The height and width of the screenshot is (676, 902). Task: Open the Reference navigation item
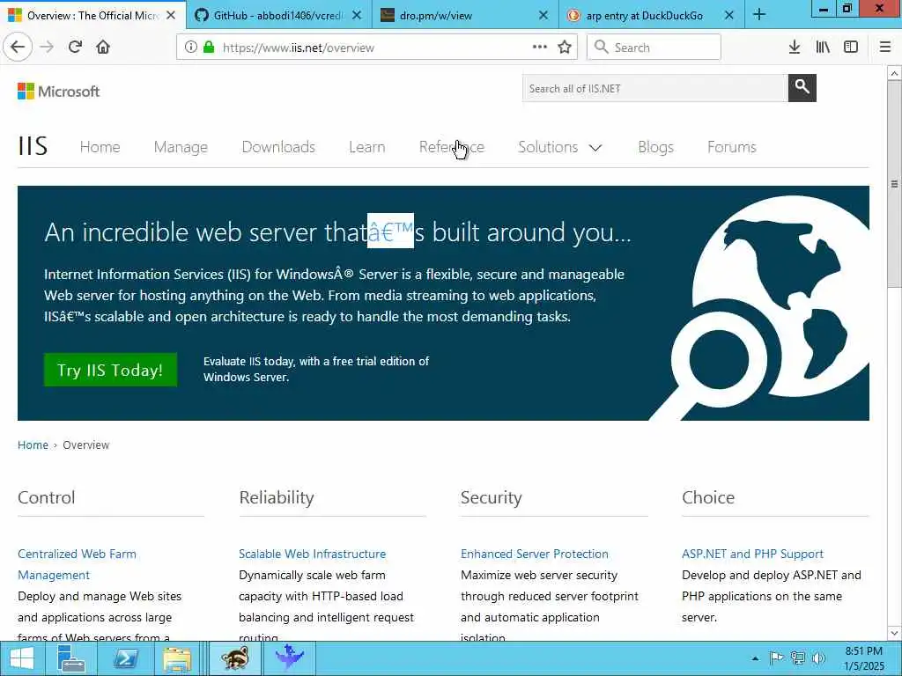pos(452,147)
